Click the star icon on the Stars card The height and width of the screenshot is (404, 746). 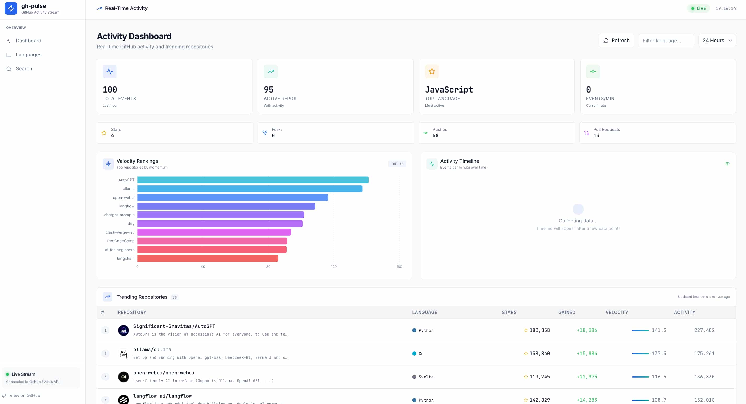104,133
